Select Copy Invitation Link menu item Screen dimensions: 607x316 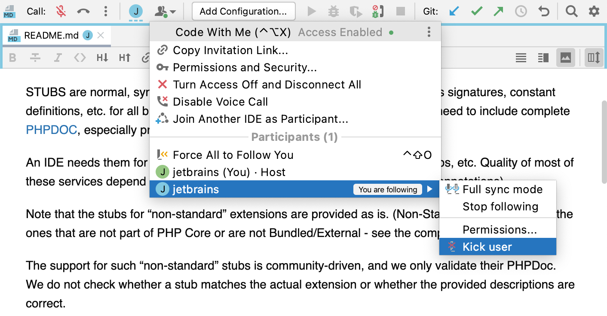(230, 50)
